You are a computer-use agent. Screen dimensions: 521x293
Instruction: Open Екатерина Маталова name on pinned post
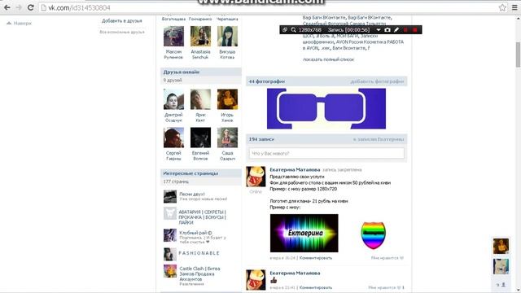pos(295,170)
